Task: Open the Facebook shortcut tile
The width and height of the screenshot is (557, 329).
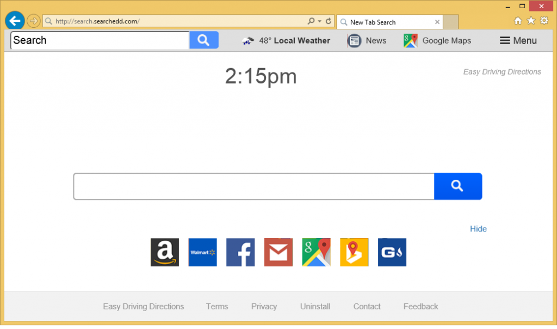Action: pos(240,252)
